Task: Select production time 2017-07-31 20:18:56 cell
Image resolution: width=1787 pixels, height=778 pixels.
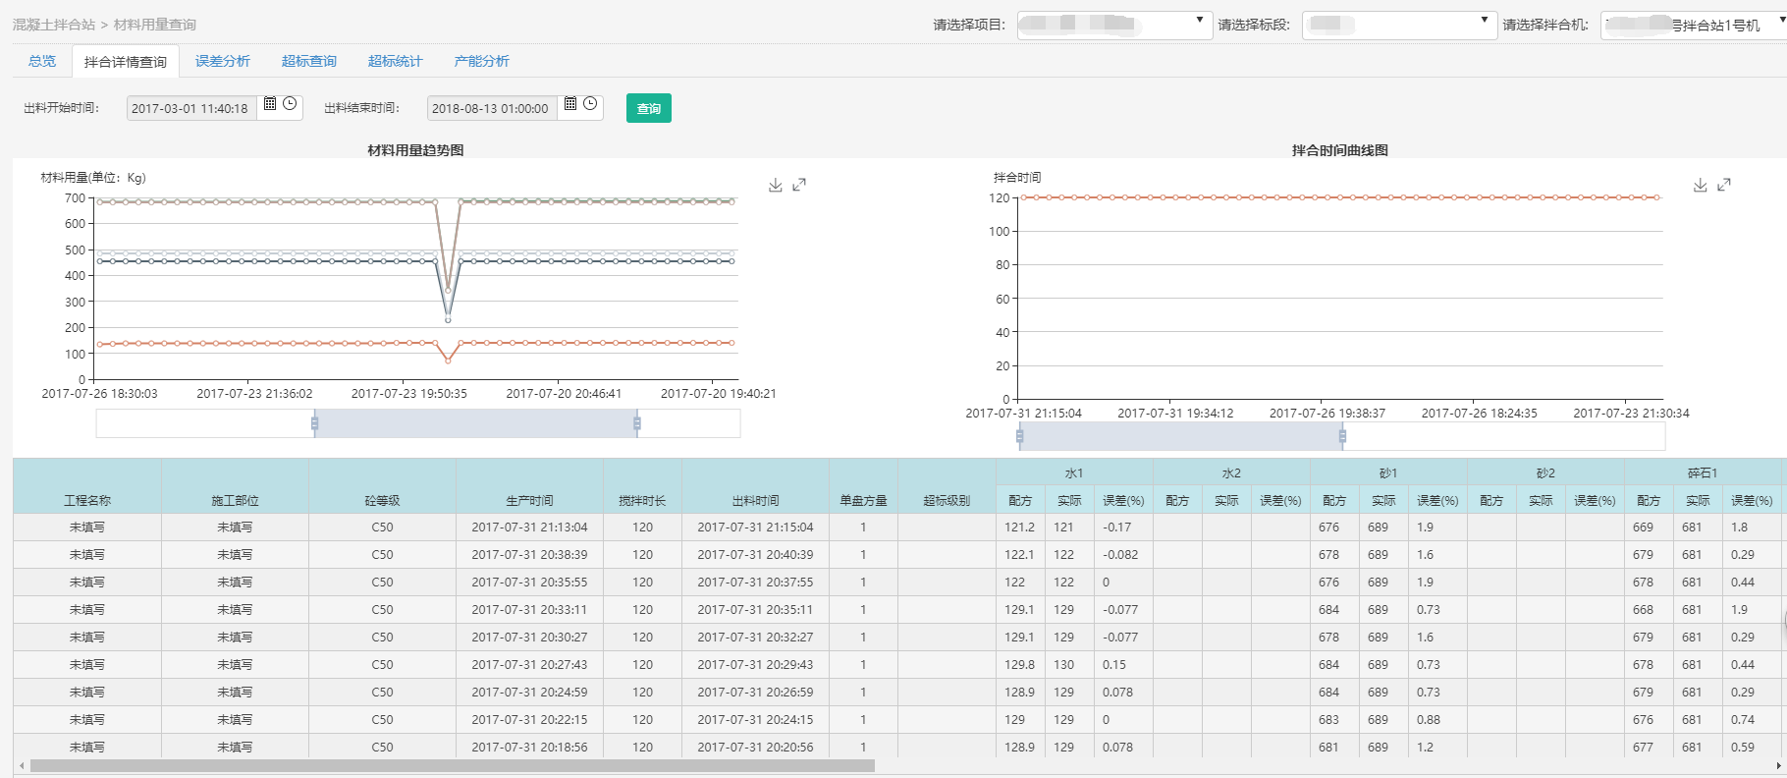Action: pos(529,747)
